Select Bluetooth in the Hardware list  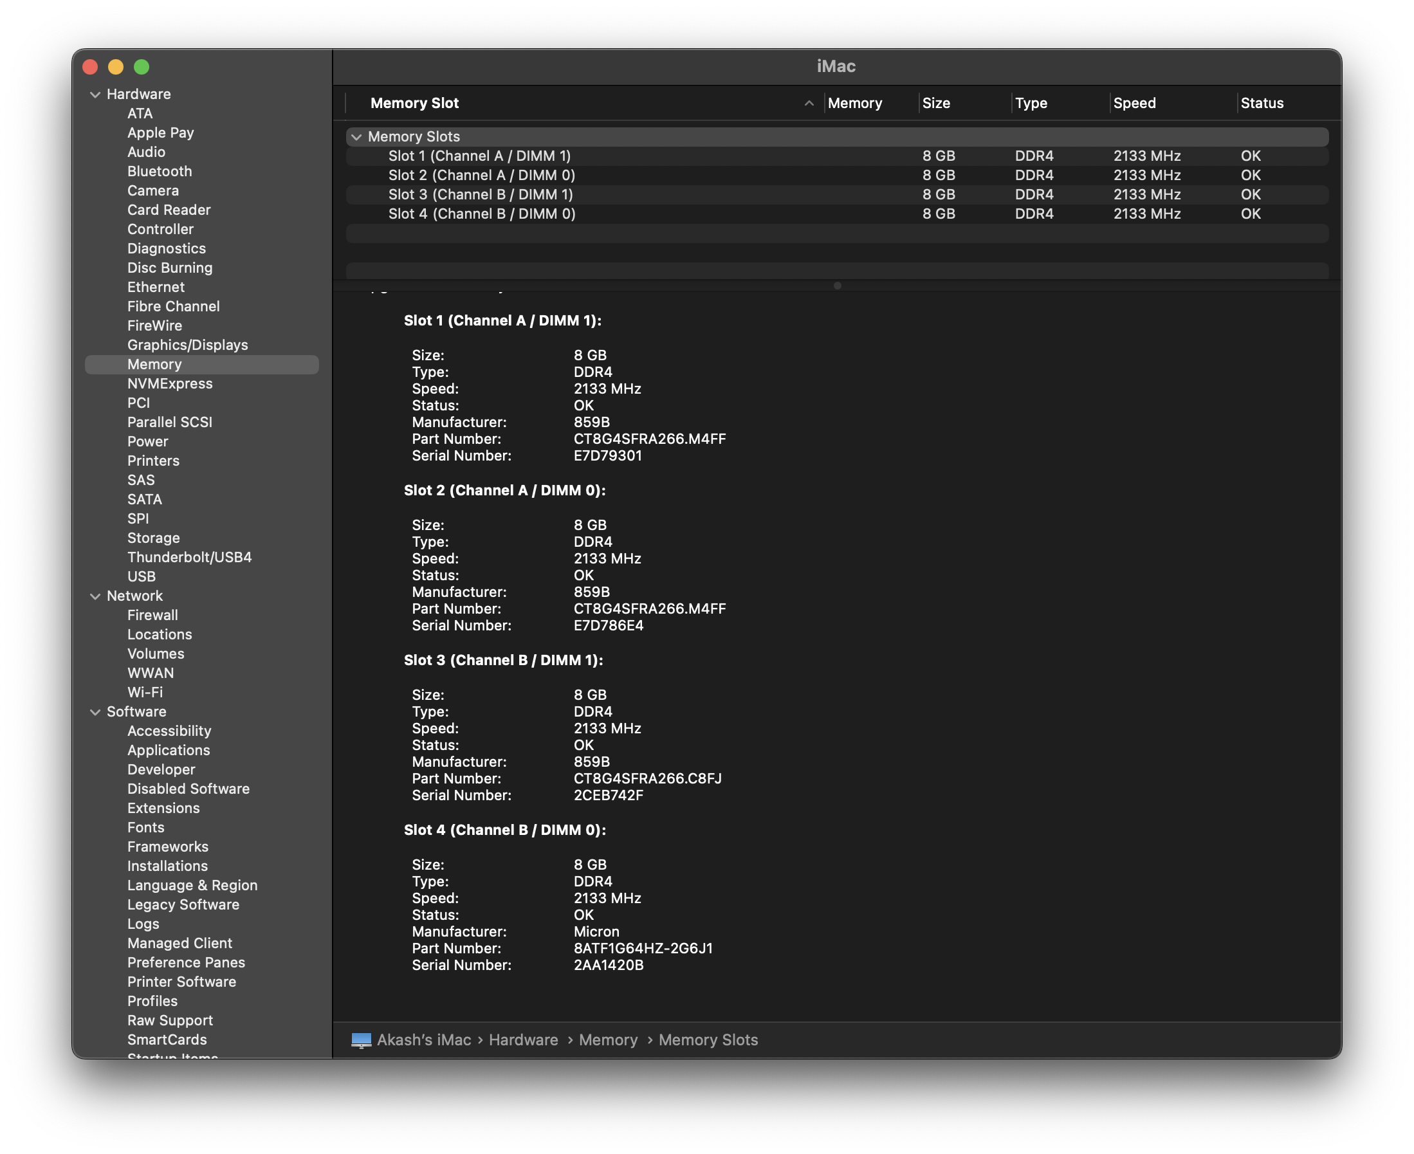pyautogui.click(x=160, y=171)
